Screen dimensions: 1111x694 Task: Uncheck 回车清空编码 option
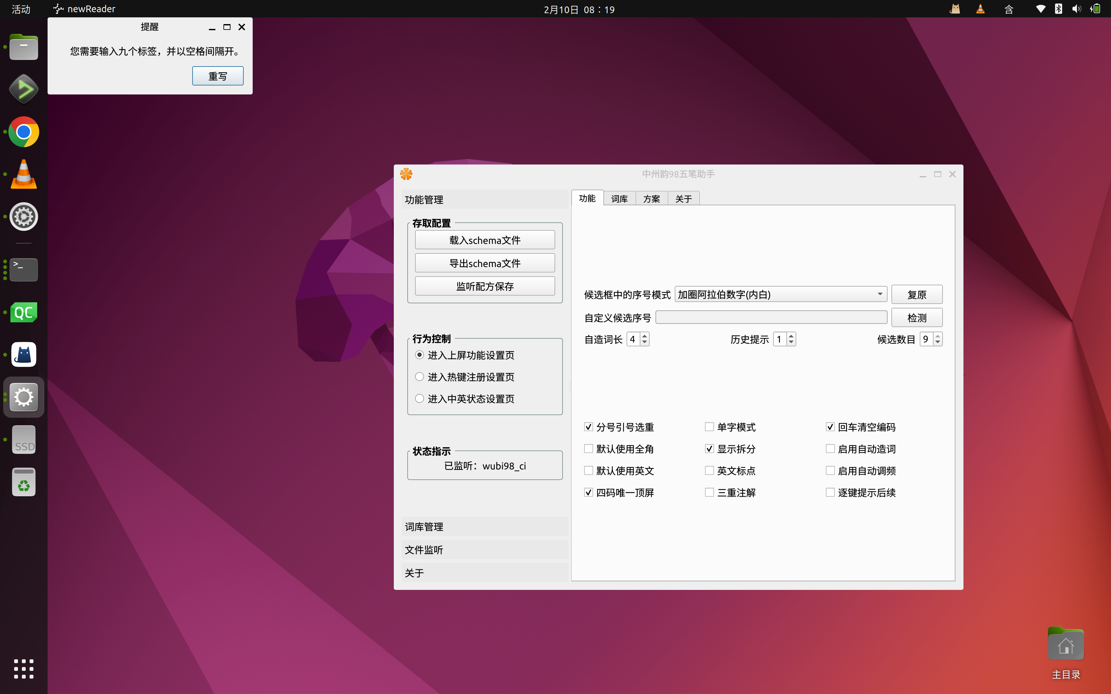pyautogui.click(x=830, y=427)
